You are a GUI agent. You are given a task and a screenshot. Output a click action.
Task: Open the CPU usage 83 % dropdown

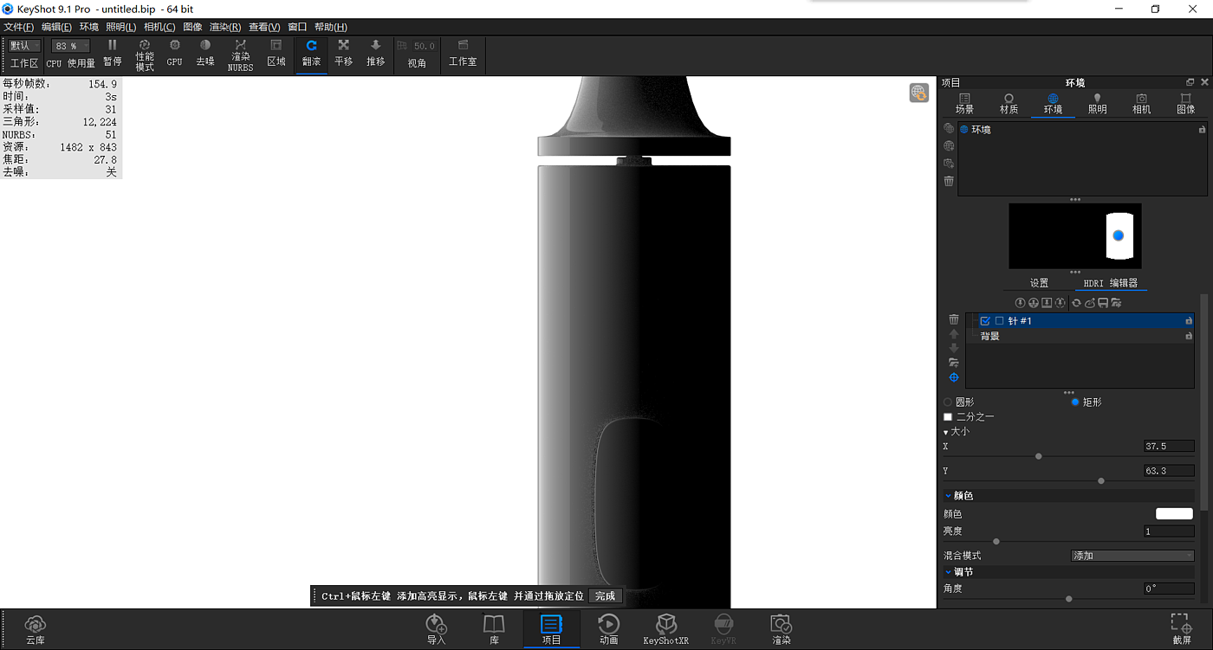(x=71, y=46)
